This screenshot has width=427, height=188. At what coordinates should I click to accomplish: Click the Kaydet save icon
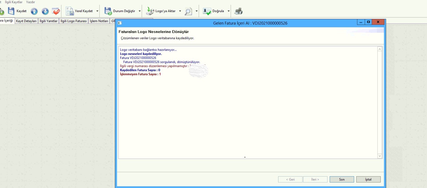point(11,11)
